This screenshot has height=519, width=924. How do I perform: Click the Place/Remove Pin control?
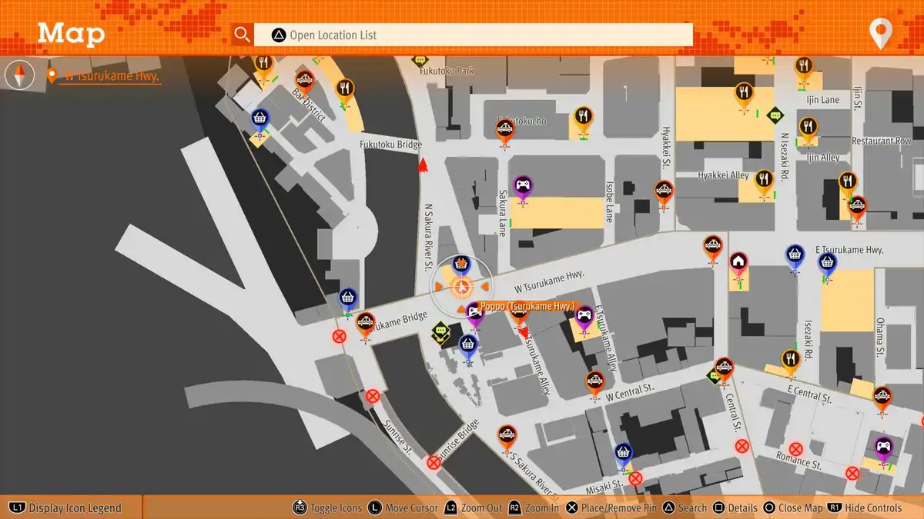pyautogui.click(x=612, y=507)
